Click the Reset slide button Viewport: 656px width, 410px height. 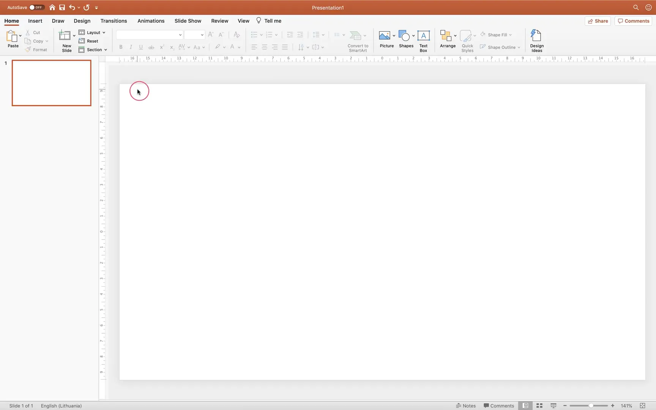pos(88,41)
